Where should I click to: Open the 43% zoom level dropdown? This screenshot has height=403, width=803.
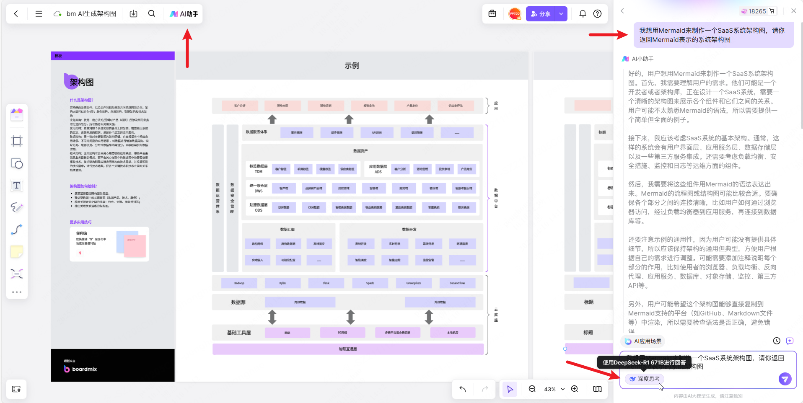coord(554,389)
